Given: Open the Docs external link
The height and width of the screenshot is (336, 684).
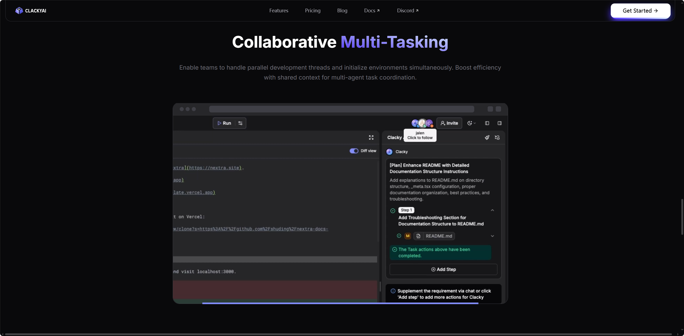Looking at the screenshot, I should pos(372,10).
